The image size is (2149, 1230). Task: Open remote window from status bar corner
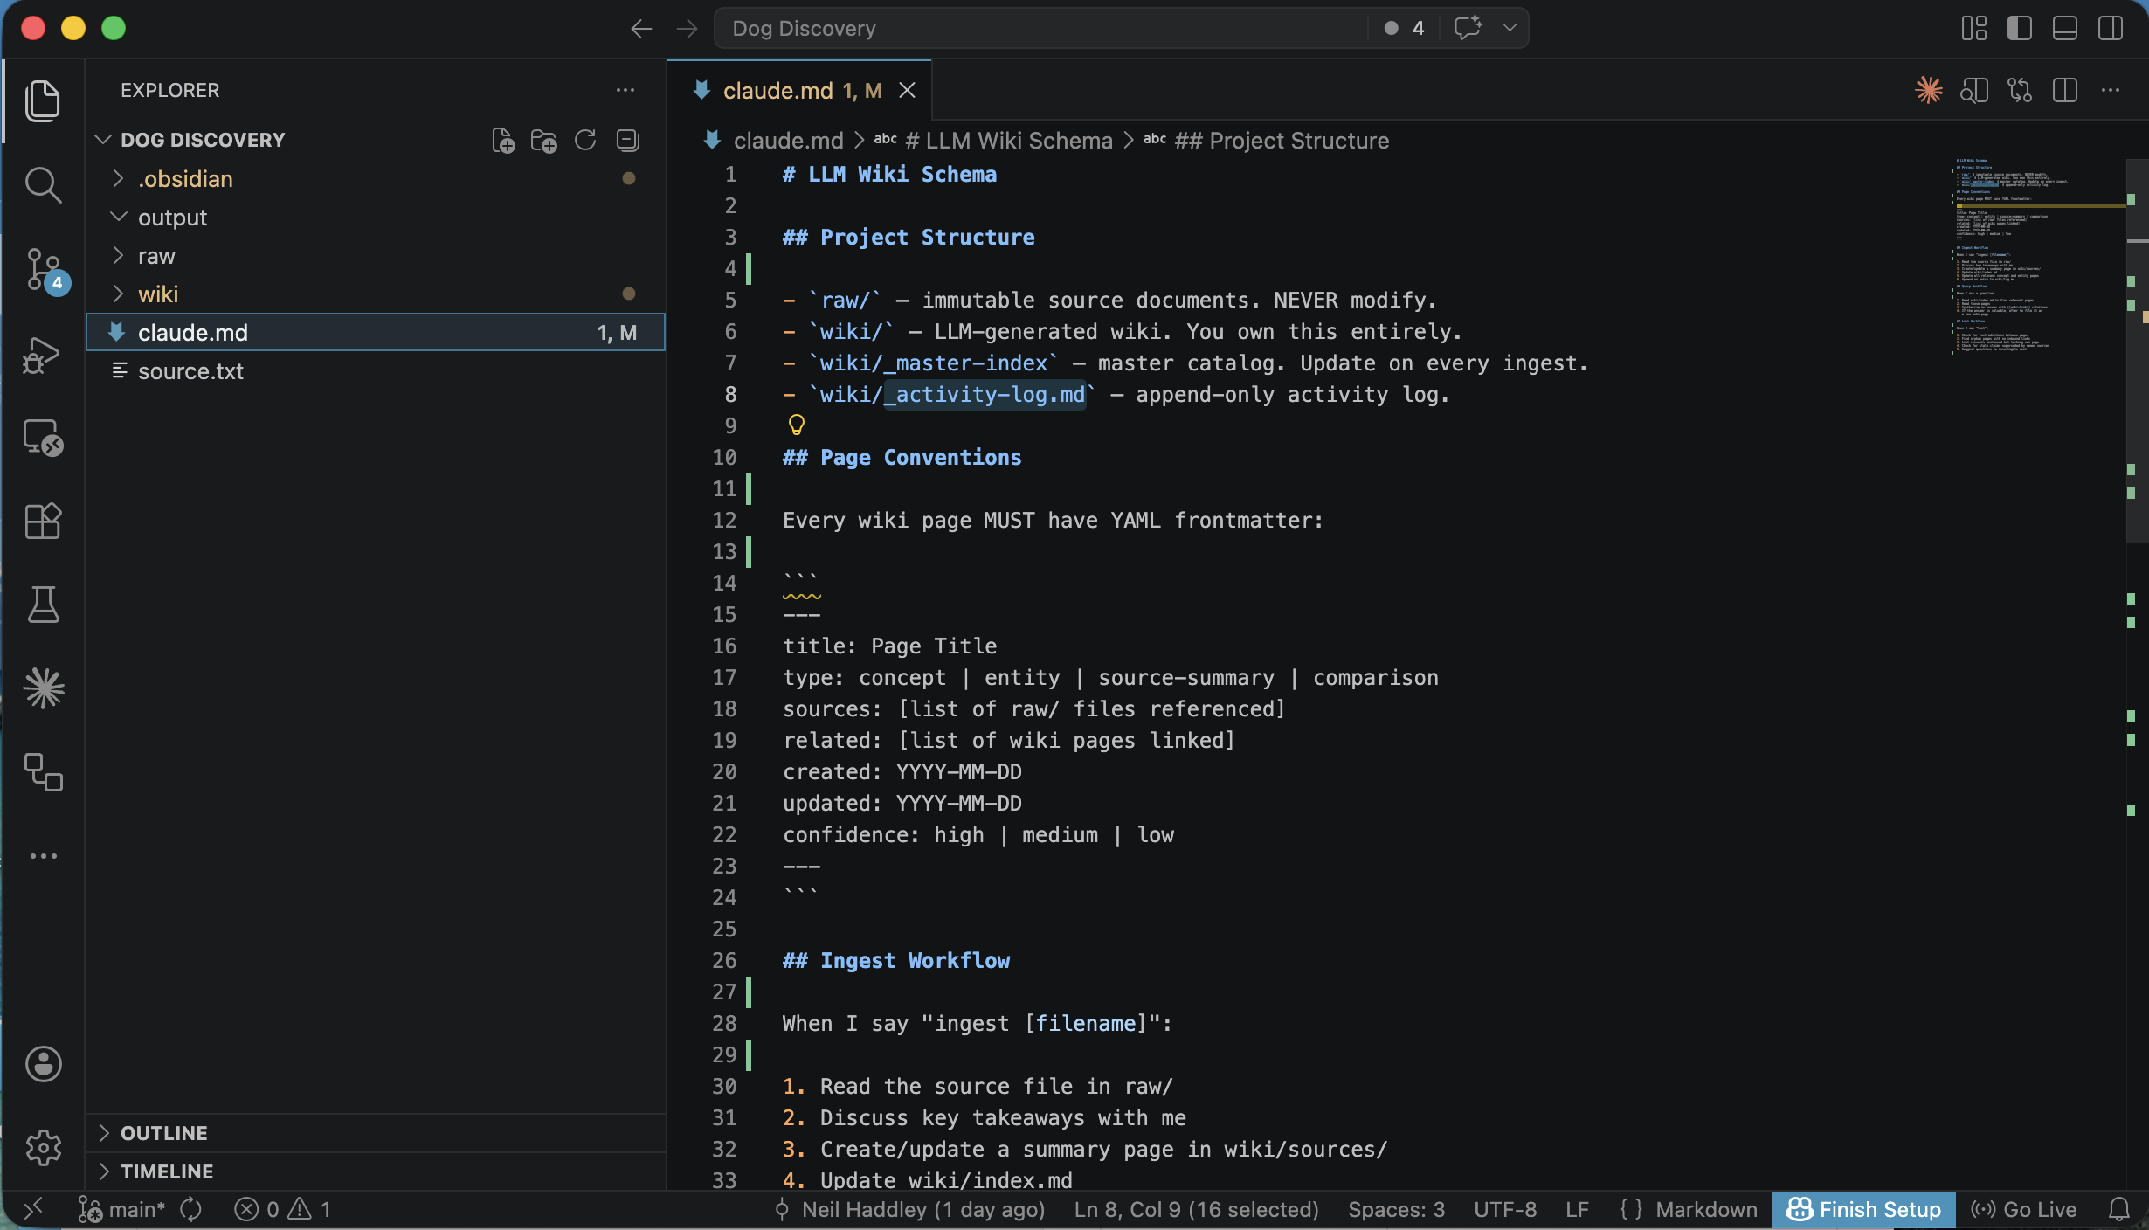click(33, 1209)
